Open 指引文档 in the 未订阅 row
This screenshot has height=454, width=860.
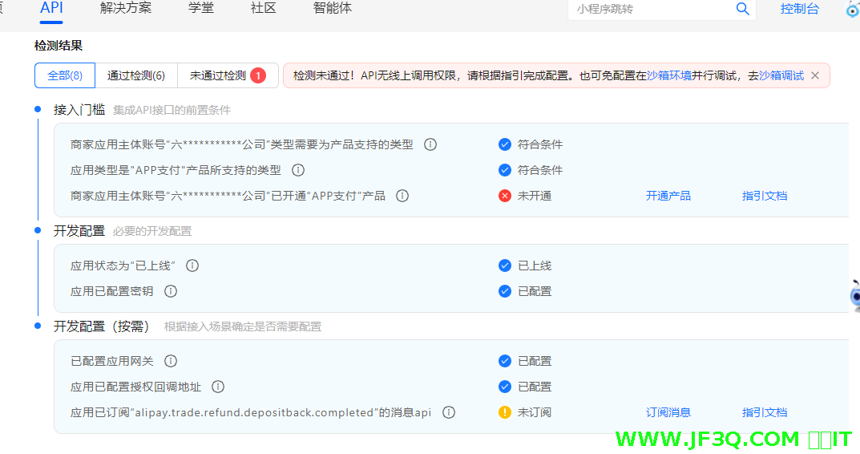point(765,412)
